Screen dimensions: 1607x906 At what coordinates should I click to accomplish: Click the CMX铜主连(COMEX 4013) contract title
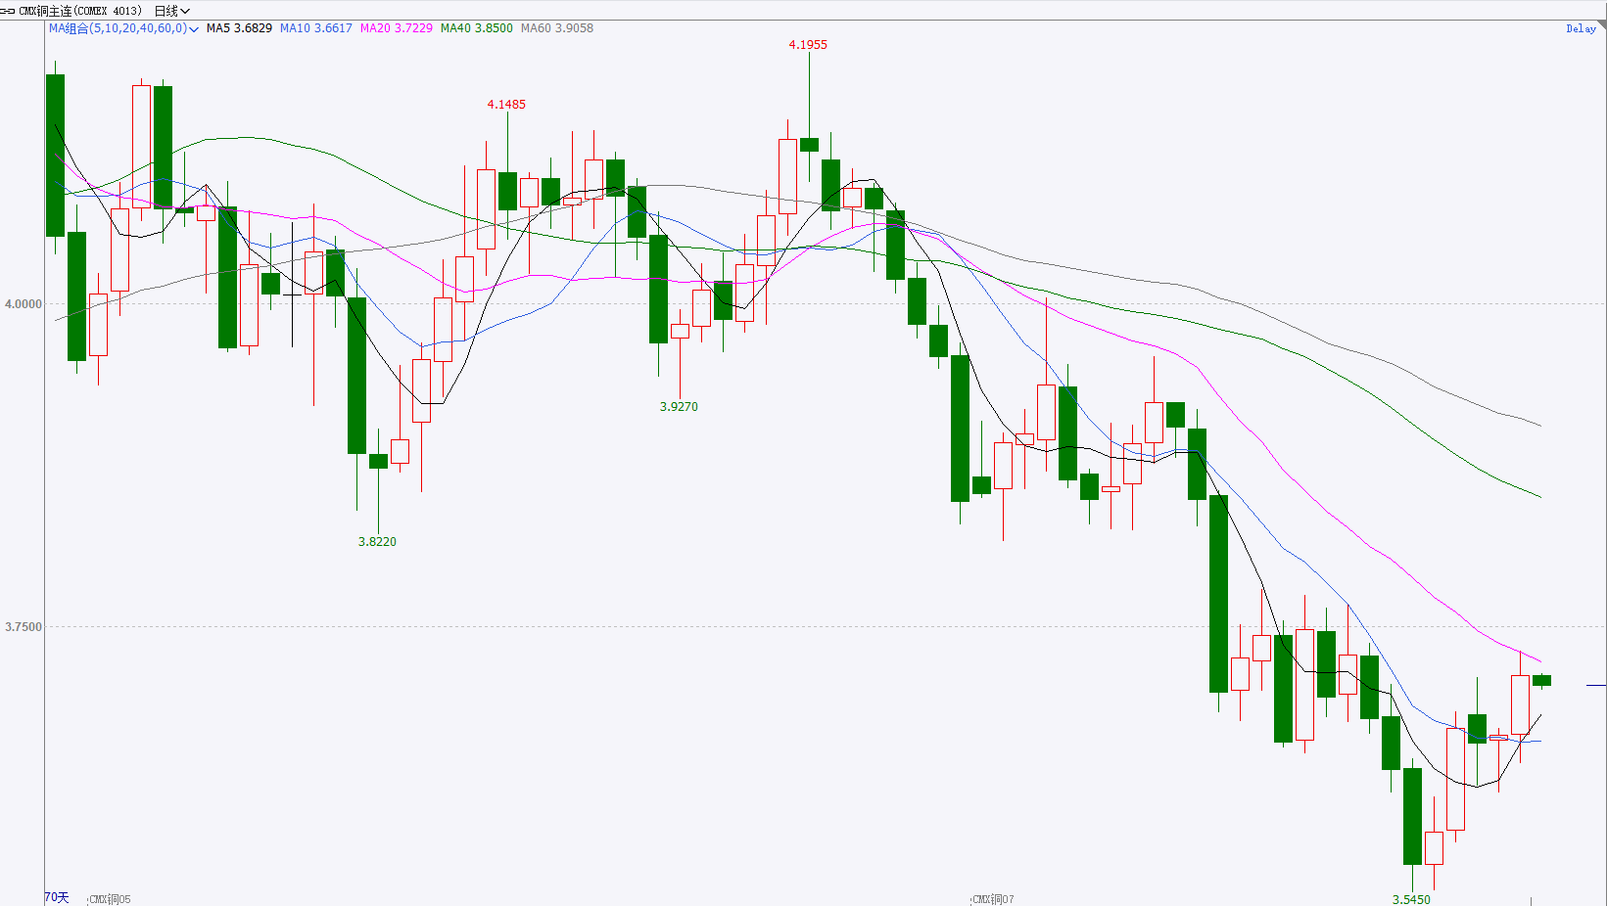(80, 11)
